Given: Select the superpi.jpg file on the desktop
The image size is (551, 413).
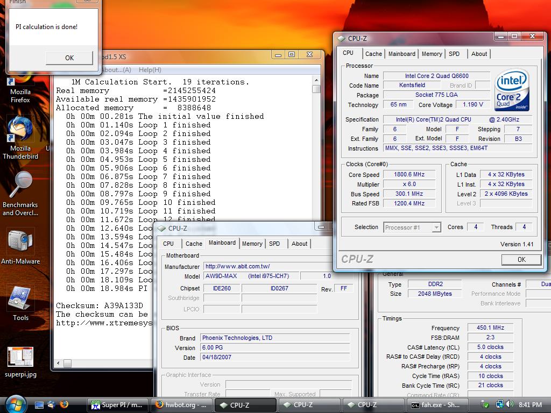Looking at the screenshot, I should (20, 362).
